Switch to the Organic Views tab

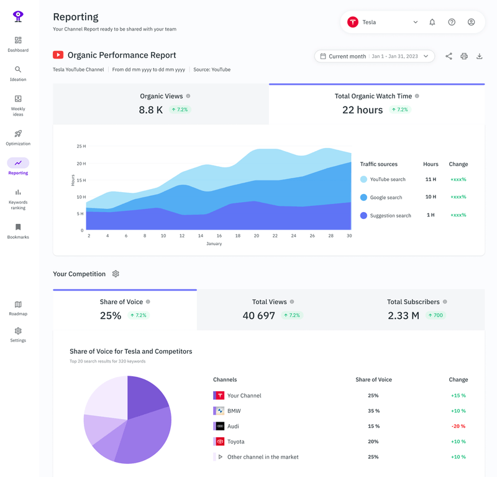[161, 104]
